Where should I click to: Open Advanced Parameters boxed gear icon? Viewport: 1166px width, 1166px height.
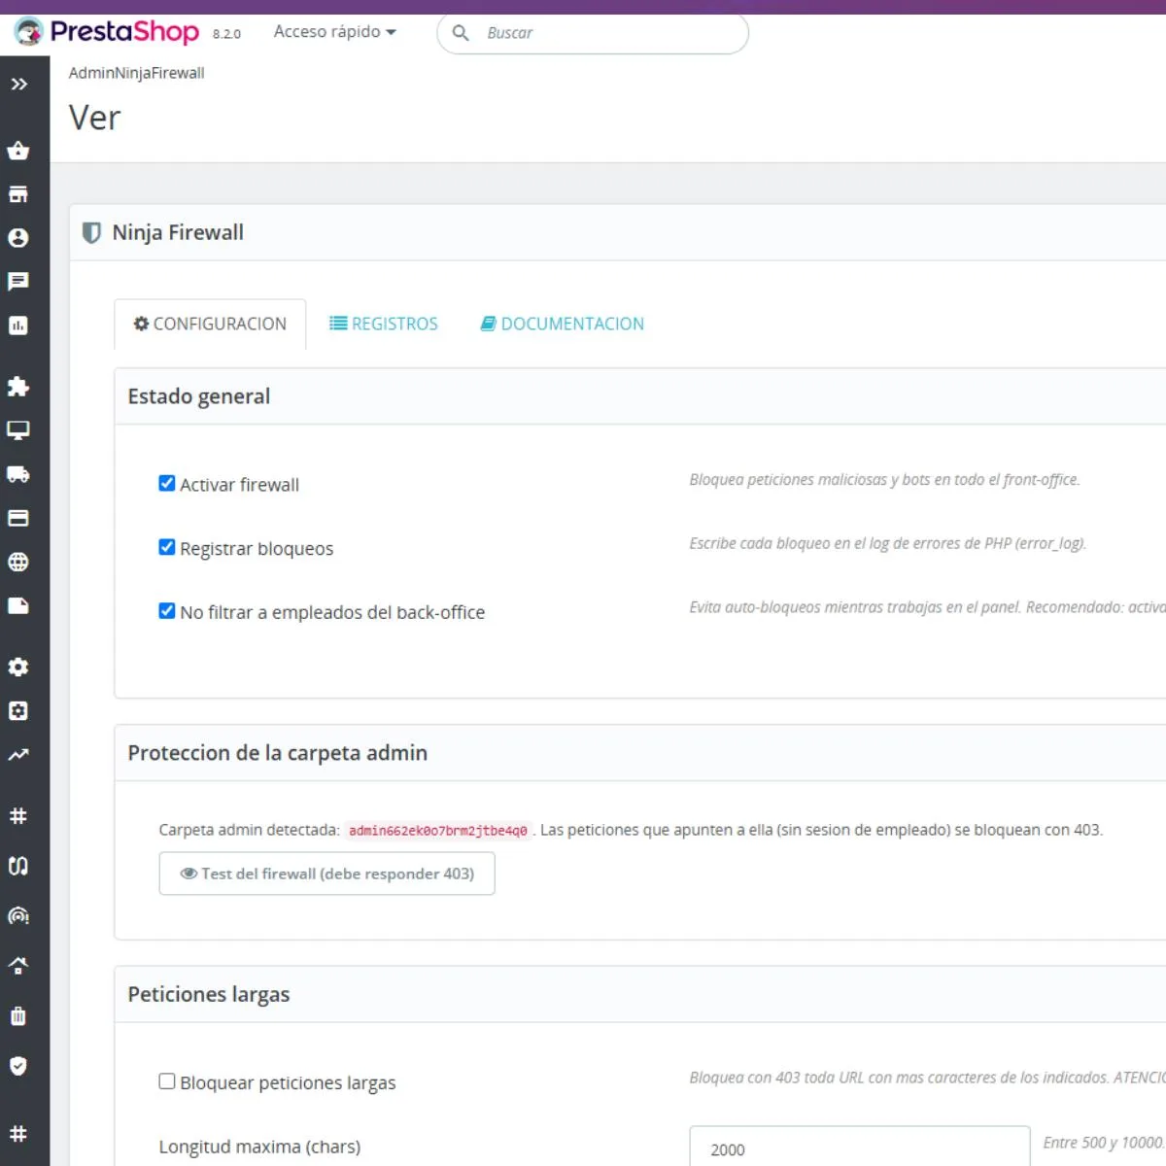coord(18,711)
